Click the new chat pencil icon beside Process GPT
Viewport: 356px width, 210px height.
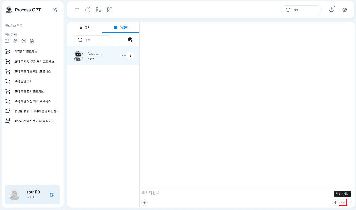pos(55,10)
